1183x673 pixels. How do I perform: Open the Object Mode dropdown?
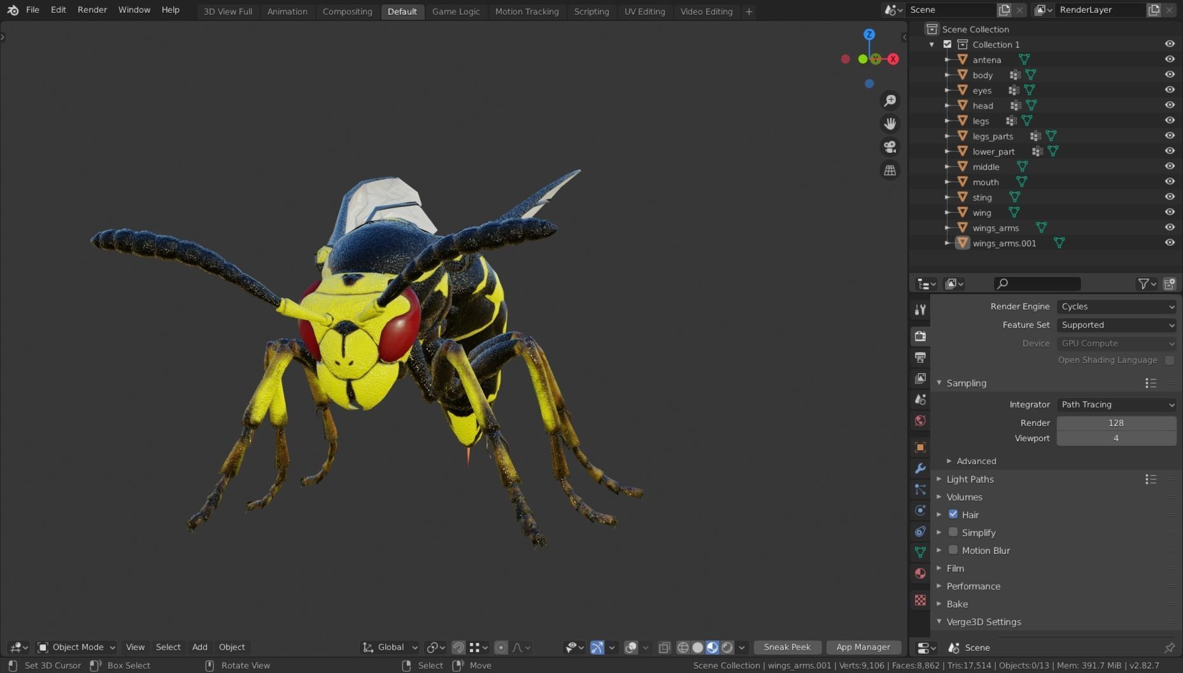coord(76,647)
